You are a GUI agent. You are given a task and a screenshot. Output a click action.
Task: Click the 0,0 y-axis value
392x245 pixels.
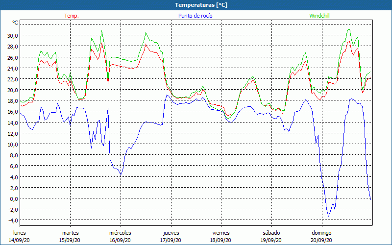(x=14, y=199)
